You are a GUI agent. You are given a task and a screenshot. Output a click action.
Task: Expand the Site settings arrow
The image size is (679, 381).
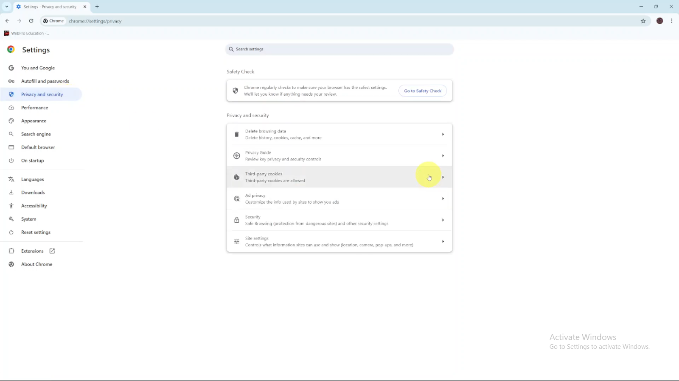tap(443, 241)
